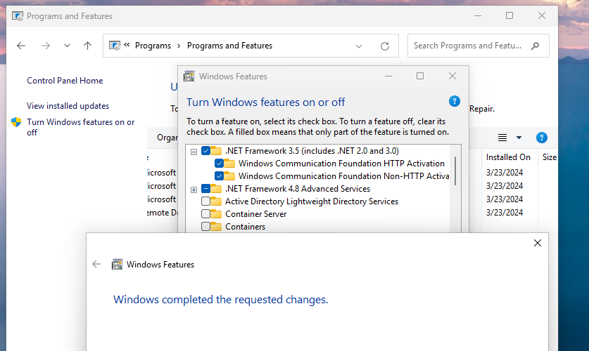589x351 pixels.
Task: Click Windows Features dialog title bar icon
Action: pos(189,77)
